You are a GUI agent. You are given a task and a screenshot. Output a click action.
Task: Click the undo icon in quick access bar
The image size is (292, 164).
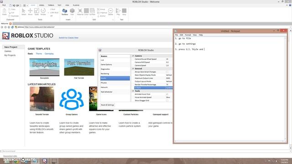click(14, 5)
